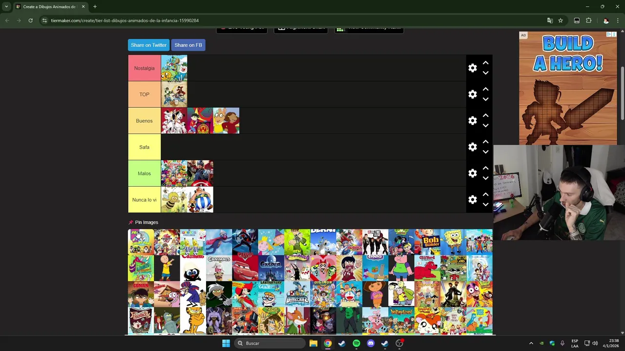This screenshot has width=625, height=351.
Task: Select the SpongeBob image in the pool
Action: [454, 242]
